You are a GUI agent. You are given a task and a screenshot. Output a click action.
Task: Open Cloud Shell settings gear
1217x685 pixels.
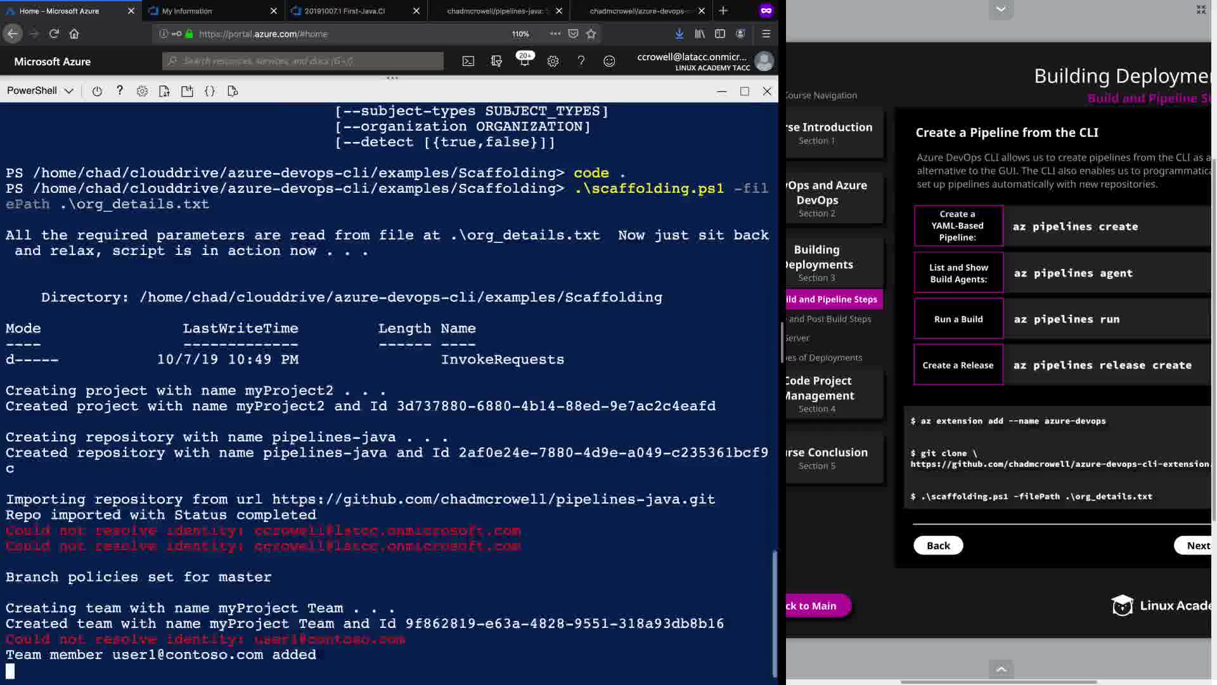142,91
